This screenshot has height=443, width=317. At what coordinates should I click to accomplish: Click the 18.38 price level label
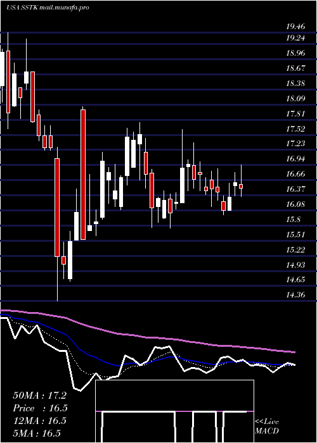295,84
